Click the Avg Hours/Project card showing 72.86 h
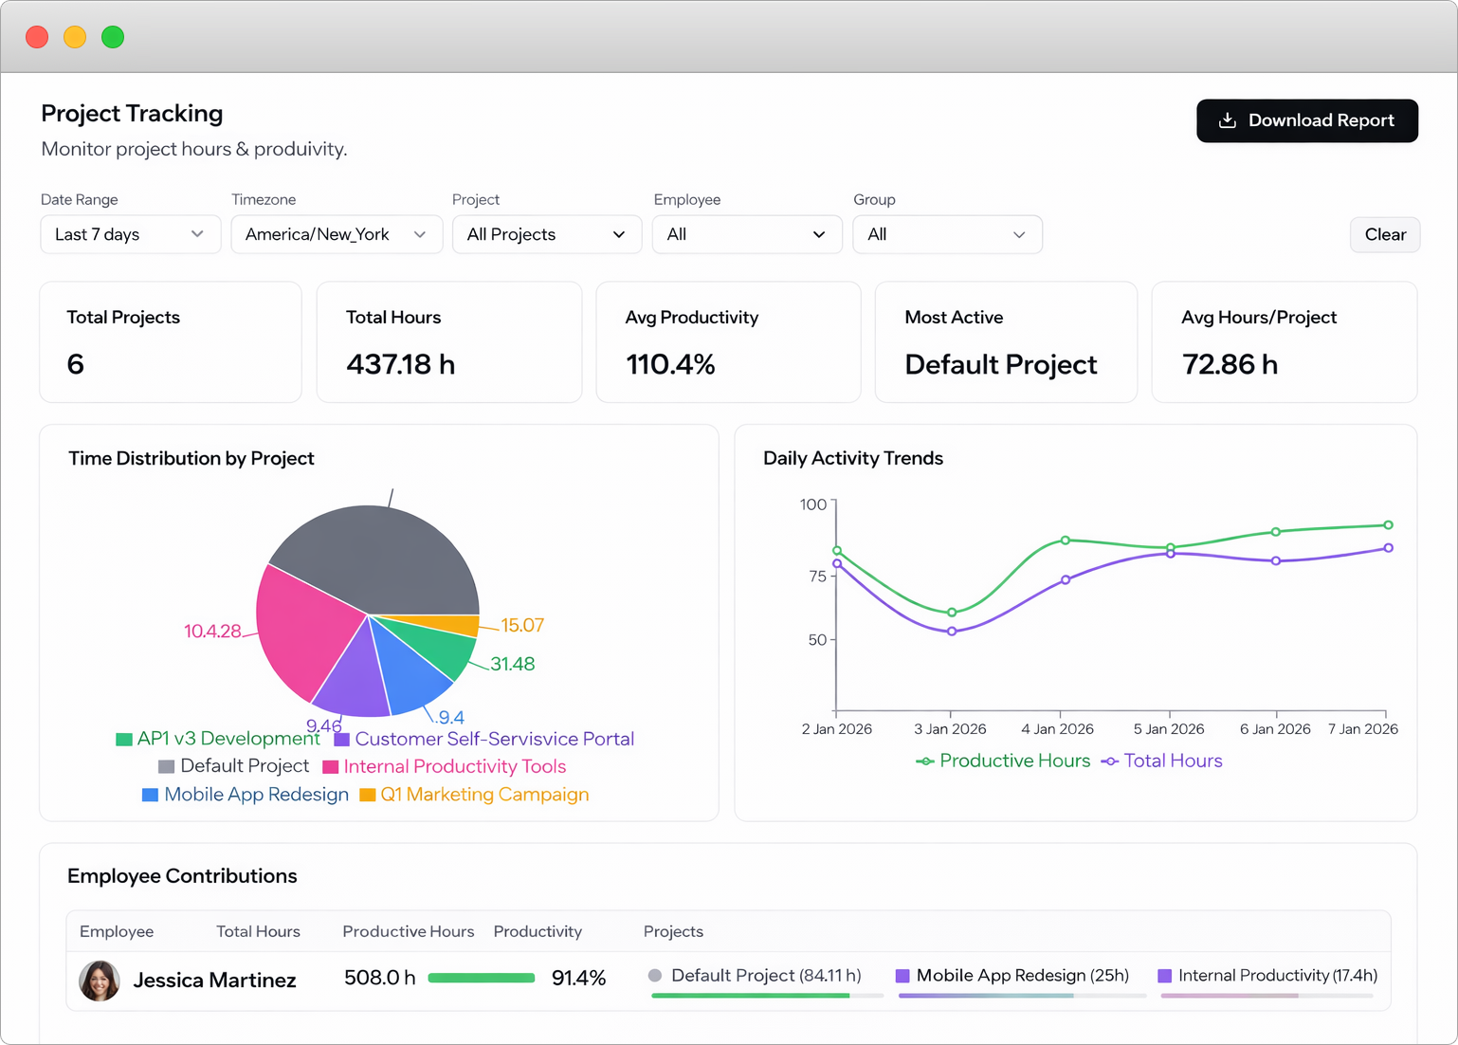This screenshot has width=1458, height=1045. [1285, 341]
